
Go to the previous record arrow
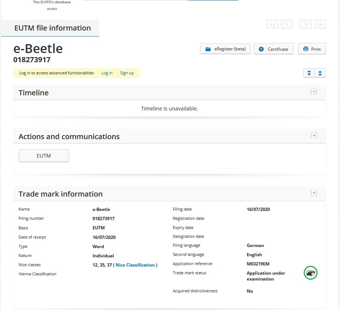tap(287, 24)
